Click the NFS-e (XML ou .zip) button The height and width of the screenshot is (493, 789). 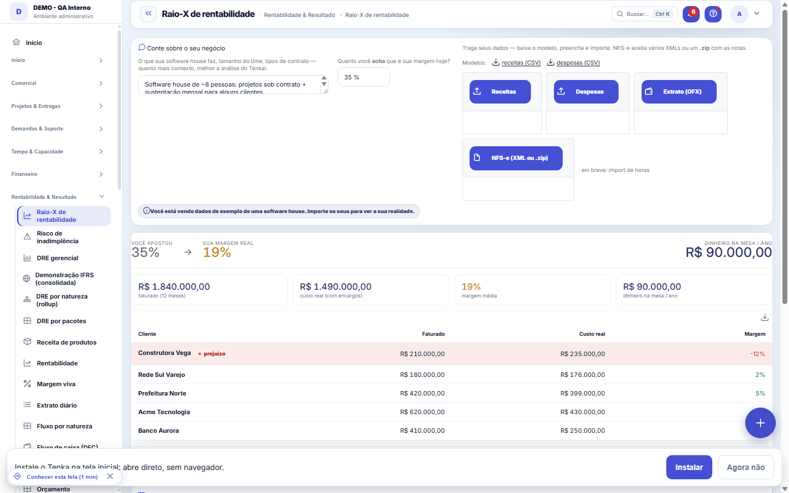[516, 158]
